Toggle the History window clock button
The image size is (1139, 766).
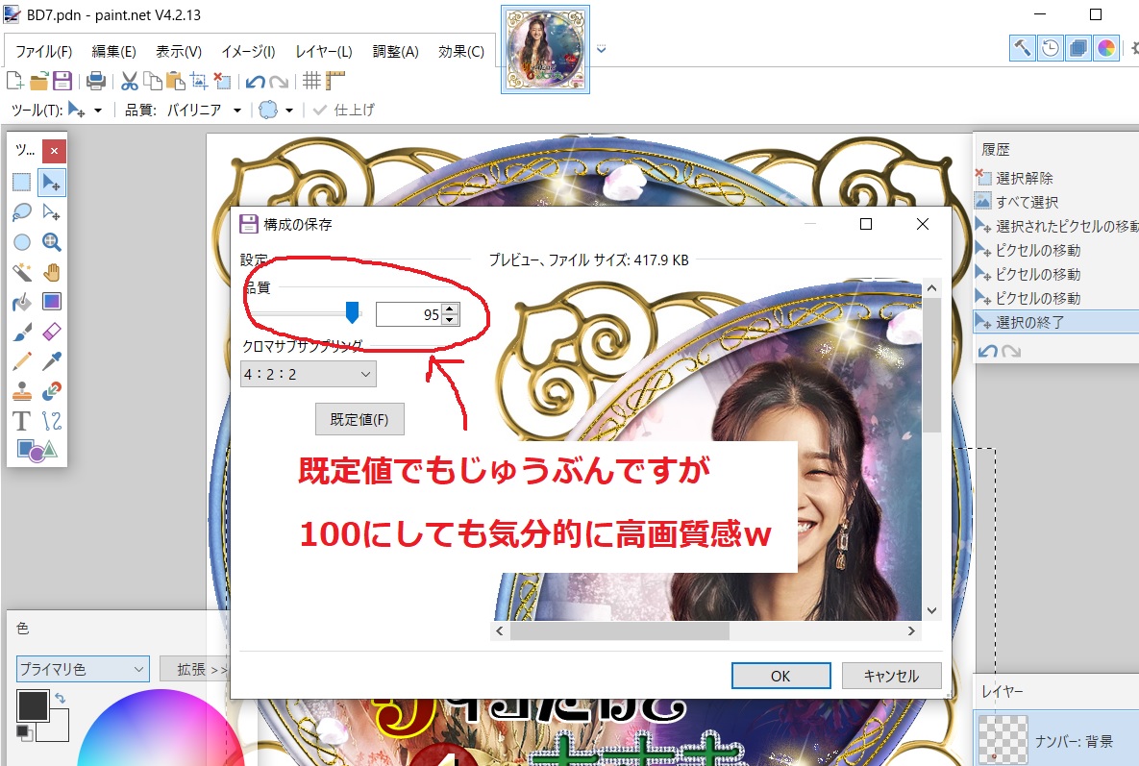[x=1051, y=48]
